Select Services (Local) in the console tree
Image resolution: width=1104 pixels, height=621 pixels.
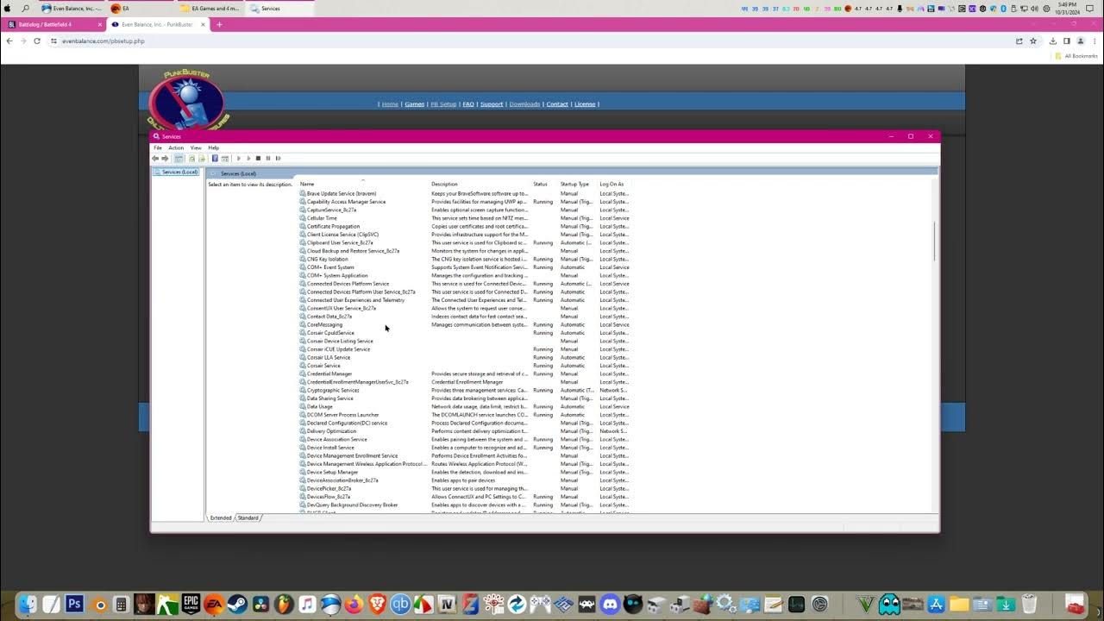coord(177,172)
